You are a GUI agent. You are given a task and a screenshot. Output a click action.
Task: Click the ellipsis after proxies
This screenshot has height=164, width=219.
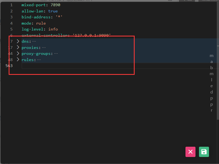click(44, 48)
